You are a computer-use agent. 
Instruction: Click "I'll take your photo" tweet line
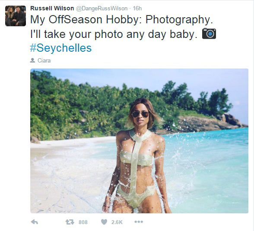[114, 34]
